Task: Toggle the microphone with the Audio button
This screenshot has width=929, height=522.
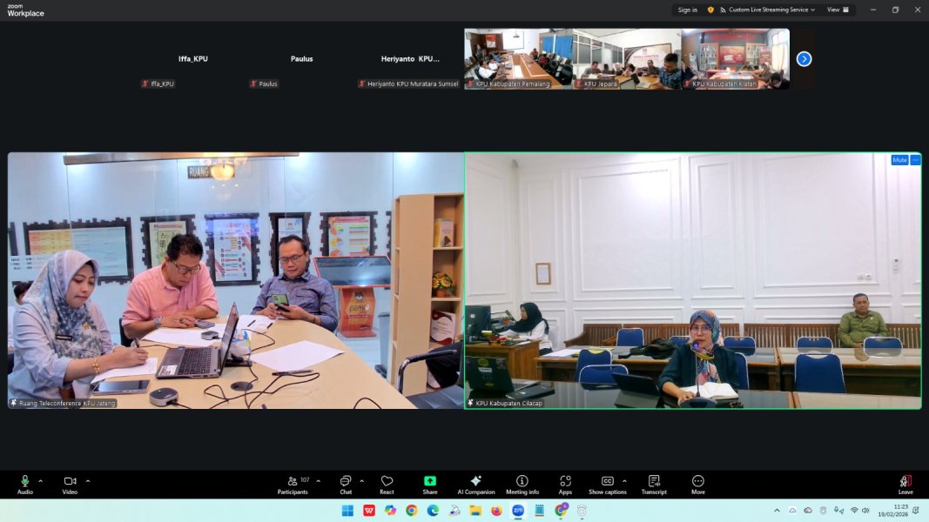Action: tap(25, 484)
